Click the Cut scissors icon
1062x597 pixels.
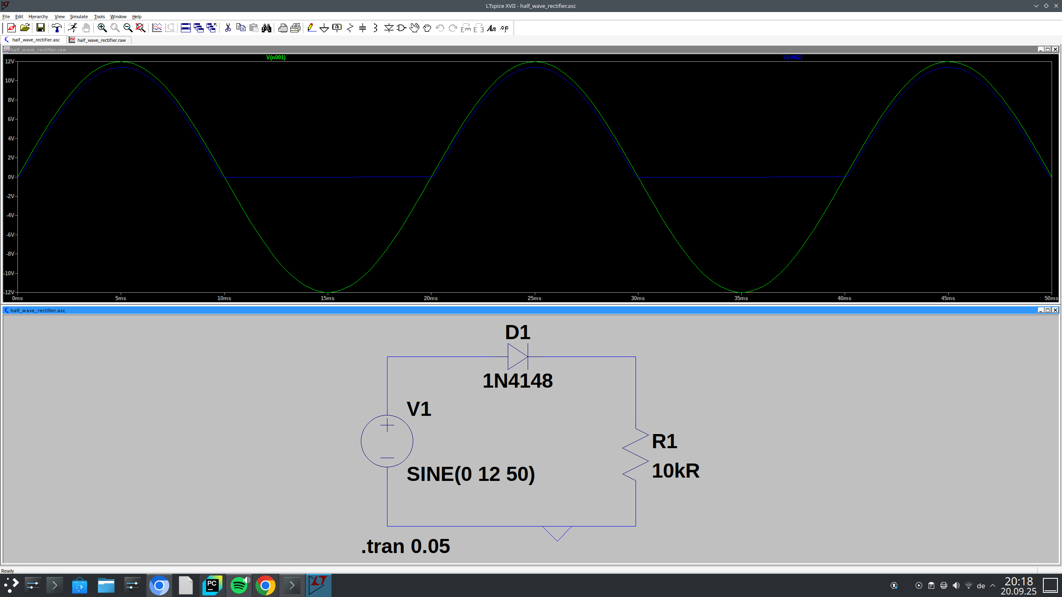228,28
